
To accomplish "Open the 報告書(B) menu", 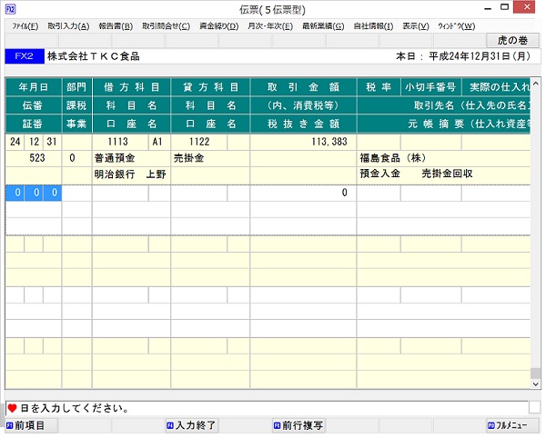I will pyautogui.click(x=116, y=26).
